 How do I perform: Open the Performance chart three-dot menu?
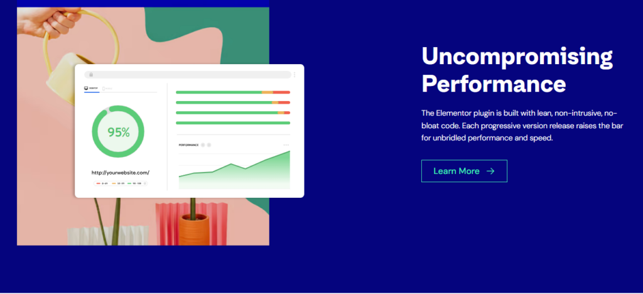tap(286, 145)
